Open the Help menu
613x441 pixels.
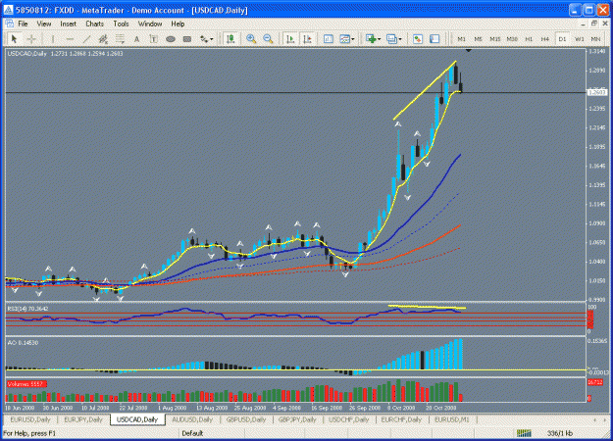178,24
